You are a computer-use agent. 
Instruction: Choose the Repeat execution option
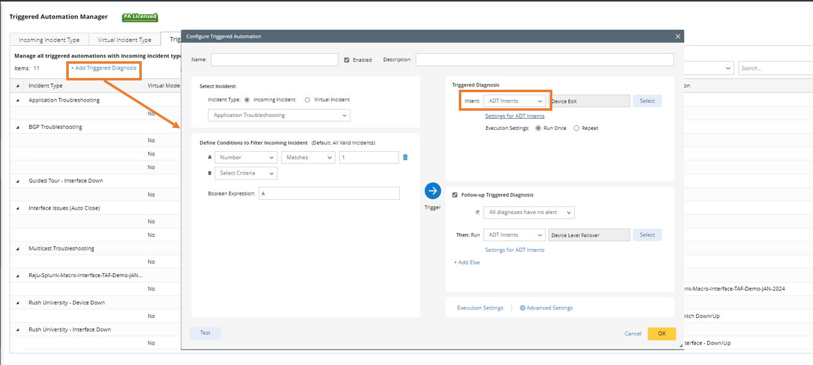[x=576, y=128]
